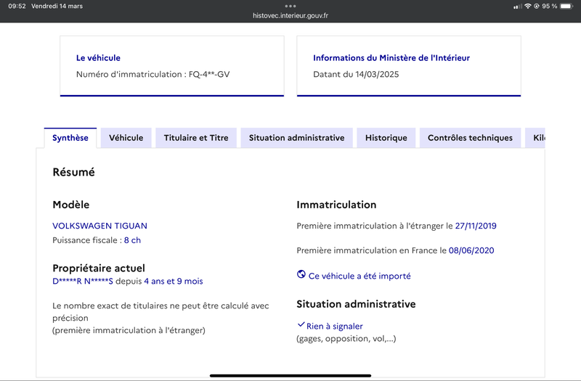
Task: Switch to the Véhicule tab
Action: pos(126,138)
